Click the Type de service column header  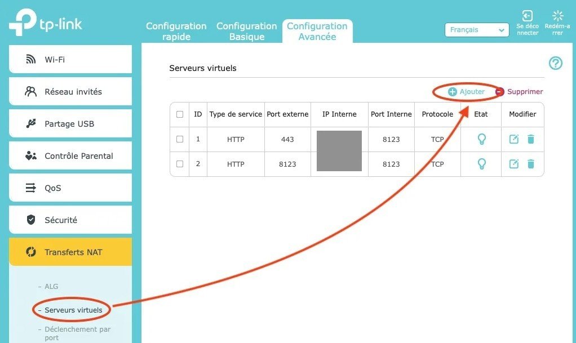tap(236, 114)
